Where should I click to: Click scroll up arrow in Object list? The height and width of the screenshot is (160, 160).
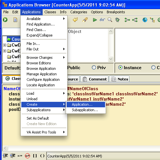(x=111, y=31)
